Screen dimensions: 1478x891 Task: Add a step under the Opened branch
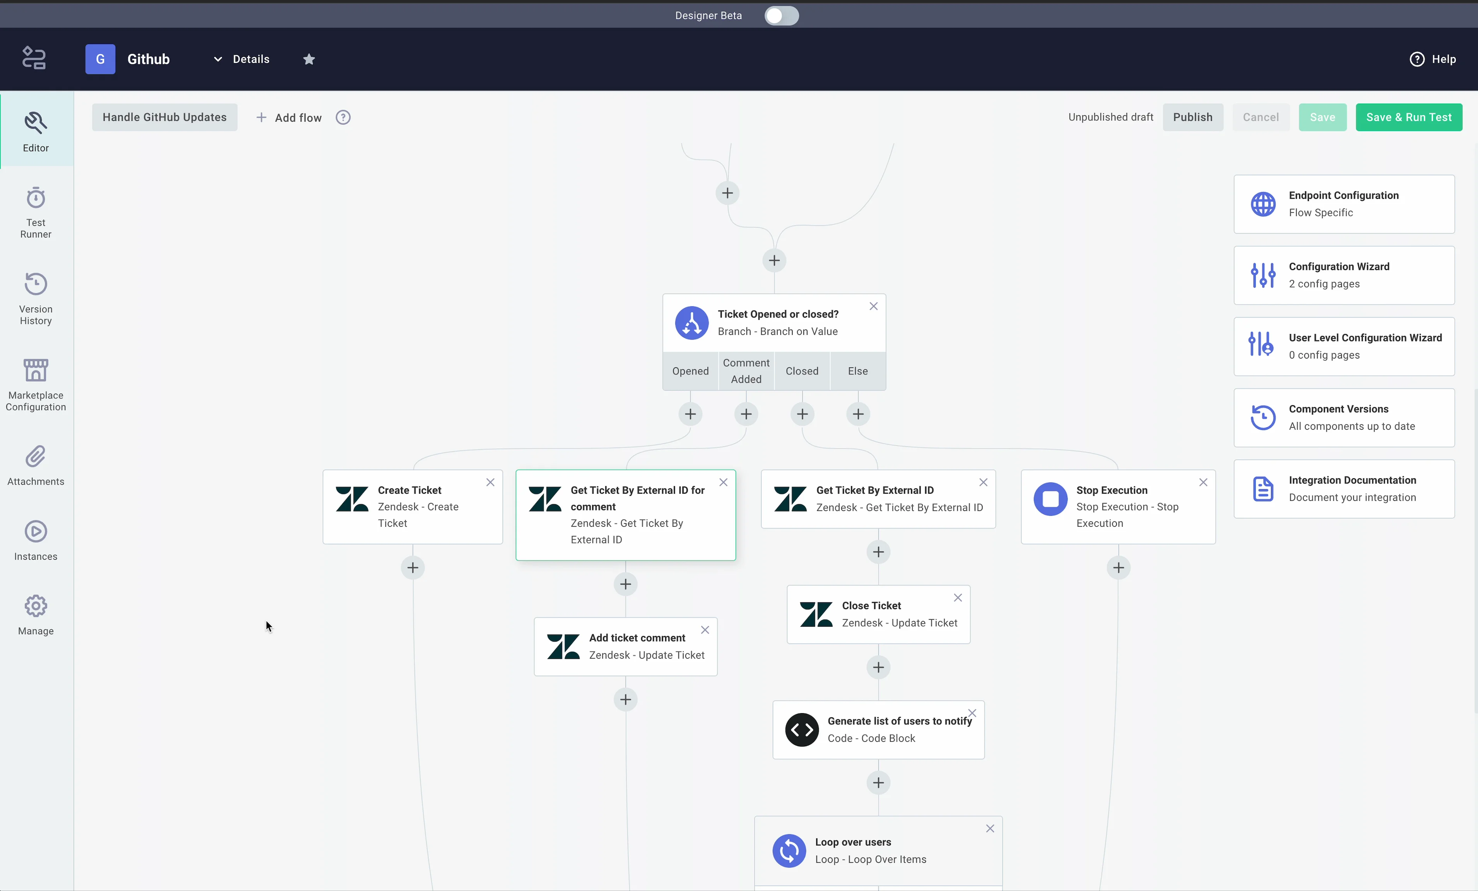click(x=690, y=414)
